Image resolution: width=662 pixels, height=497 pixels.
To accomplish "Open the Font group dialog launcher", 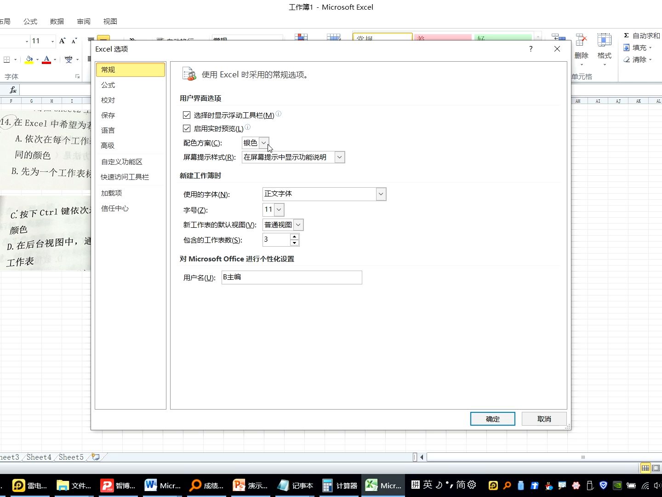I will click(77, 76).
